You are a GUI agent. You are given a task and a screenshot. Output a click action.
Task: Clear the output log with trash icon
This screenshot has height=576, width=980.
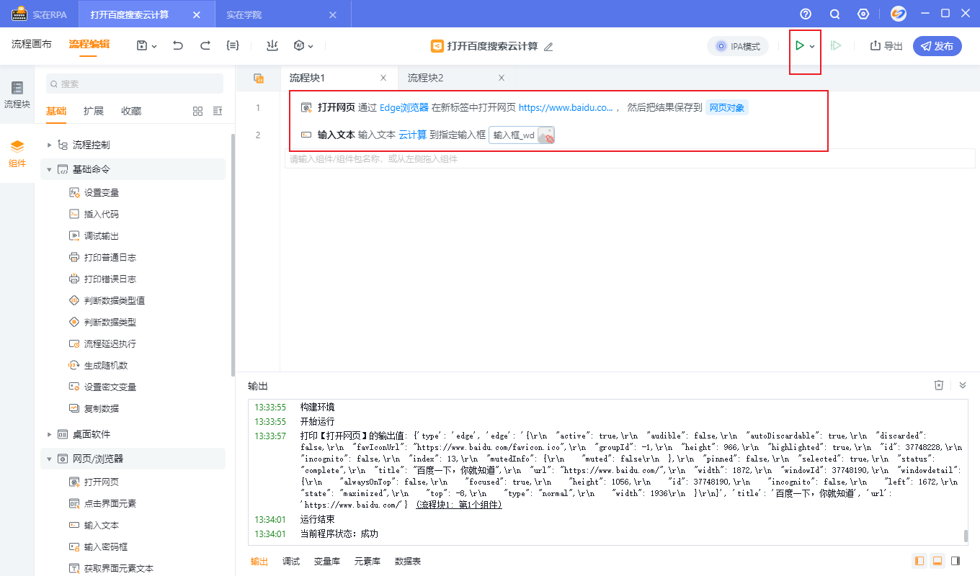pos(939,385)
